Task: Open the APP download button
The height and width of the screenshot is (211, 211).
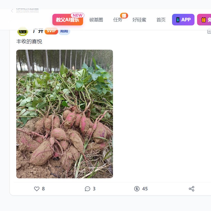Action: 183,20
